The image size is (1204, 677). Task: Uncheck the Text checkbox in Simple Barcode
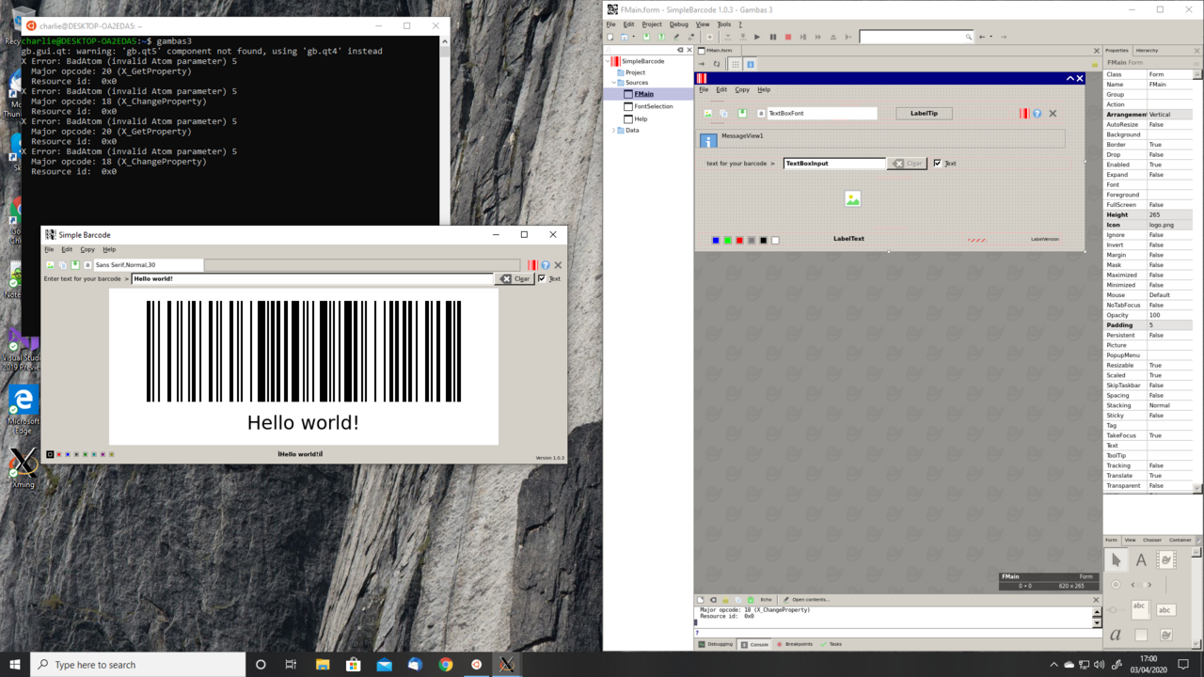pyautogui.click(x=542, y=278)
